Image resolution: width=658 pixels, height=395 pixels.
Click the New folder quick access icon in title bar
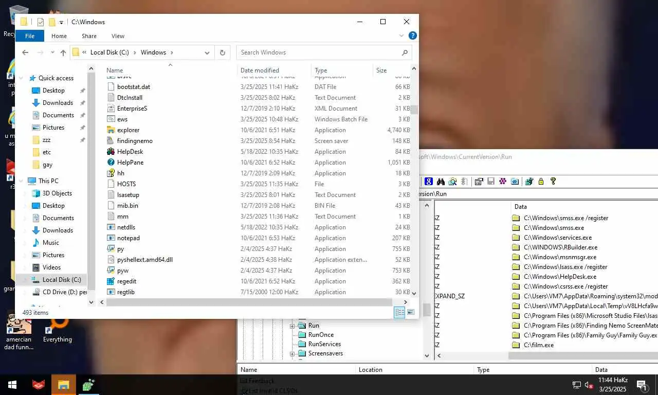coord(52,22)
